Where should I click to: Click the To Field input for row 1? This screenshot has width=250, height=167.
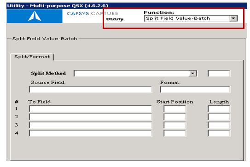90,109
